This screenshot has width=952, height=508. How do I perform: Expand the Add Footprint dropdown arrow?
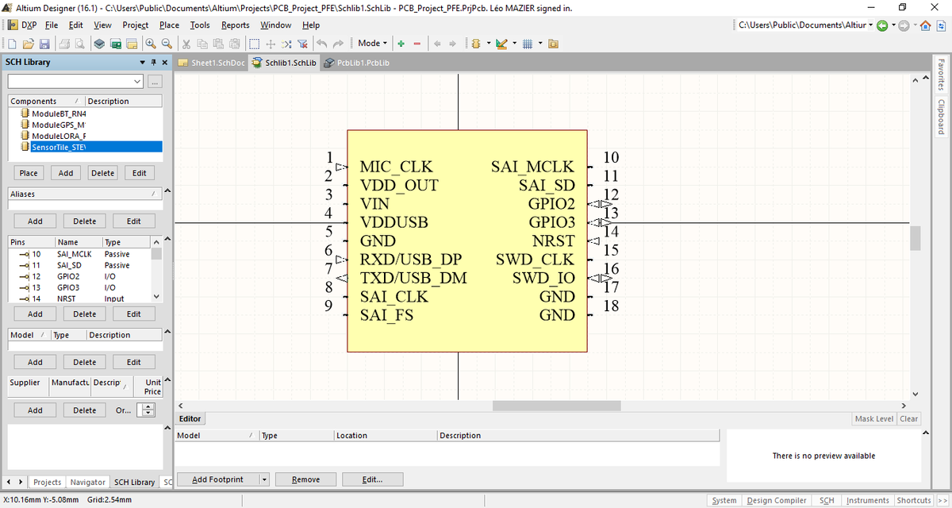(x=264, y=479)
